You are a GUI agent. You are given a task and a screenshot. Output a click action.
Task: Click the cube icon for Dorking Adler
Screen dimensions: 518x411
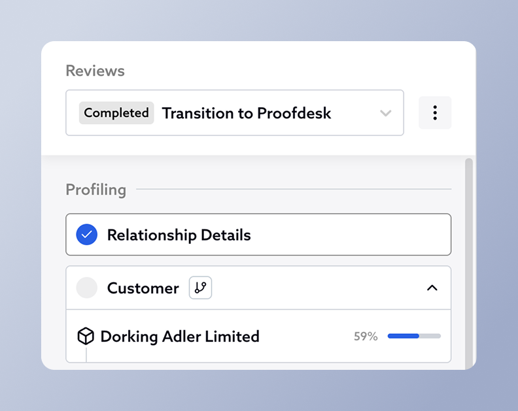[86, 337]
